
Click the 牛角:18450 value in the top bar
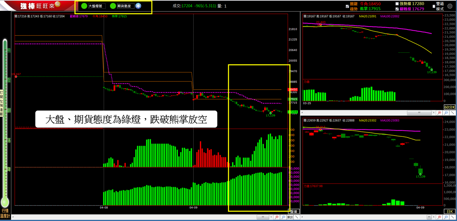tap(370, 4)
